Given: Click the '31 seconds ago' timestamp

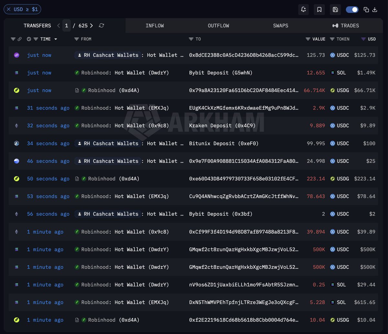Looking at the screenshot, I should 48,108.
